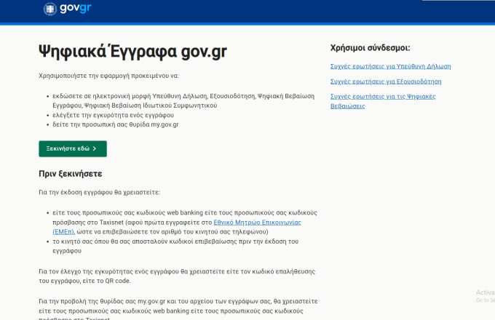Click the text Χρησιμοποιήστε την εφαρμογή προκειμένου να:
Viewport: 495px width, 320px height.
108,76
